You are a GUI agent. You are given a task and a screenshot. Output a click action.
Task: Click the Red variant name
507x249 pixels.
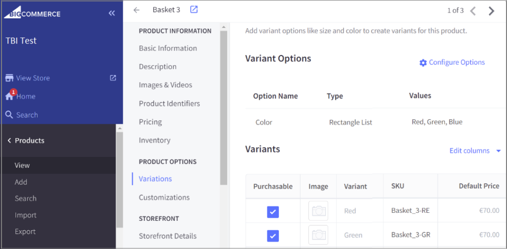pyautogui.click(x=350, y=211)
